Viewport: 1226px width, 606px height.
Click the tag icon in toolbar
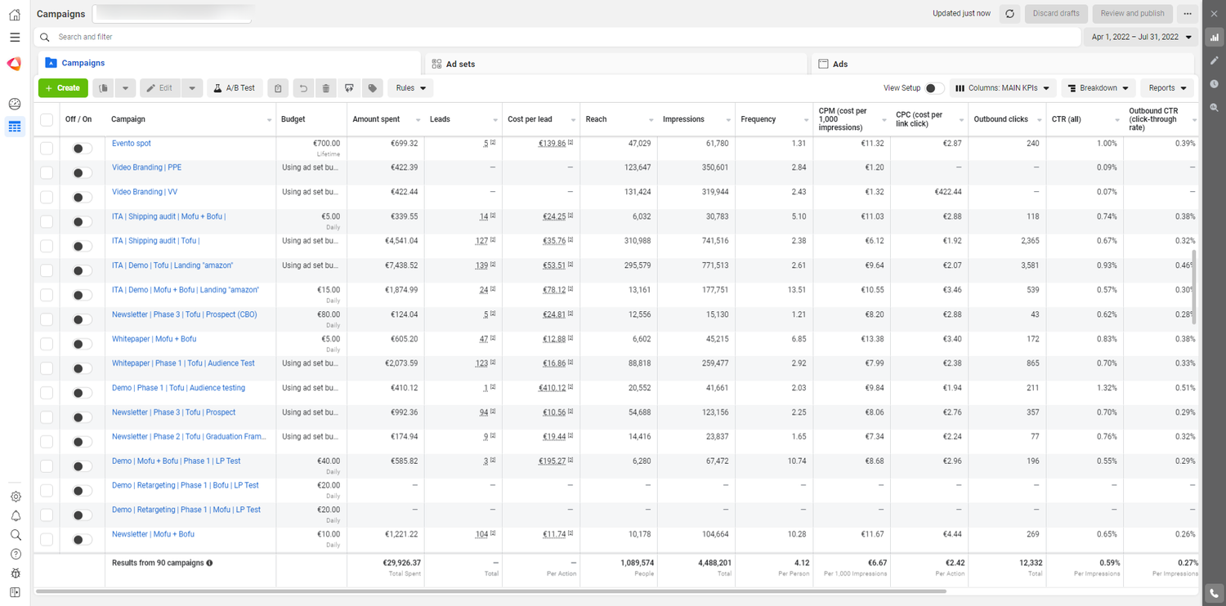coord(373,88)
